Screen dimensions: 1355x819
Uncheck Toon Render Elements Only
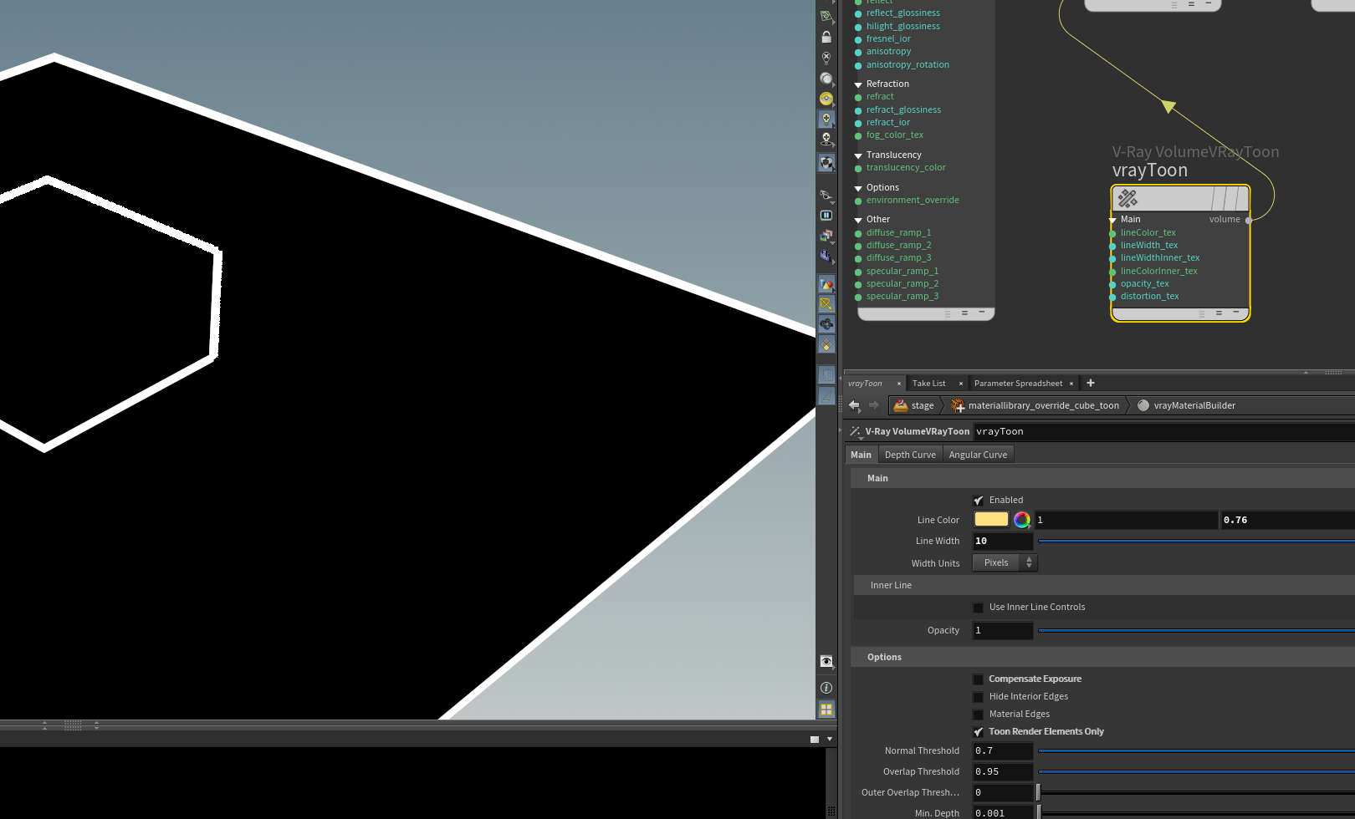[979, 732]
